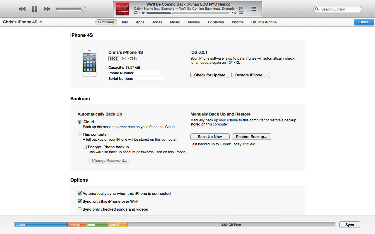
Task: Click Check for Update
Action: point(210,75)
